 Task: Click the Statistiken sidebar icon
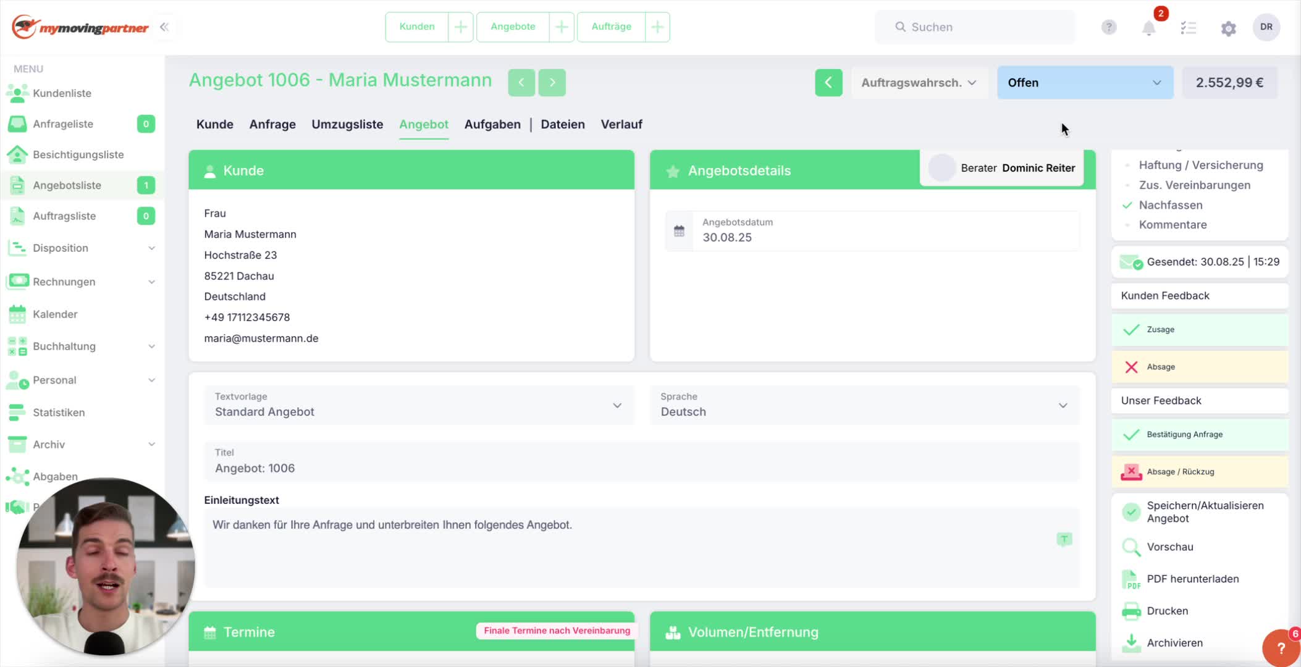[x=17, y=413]
